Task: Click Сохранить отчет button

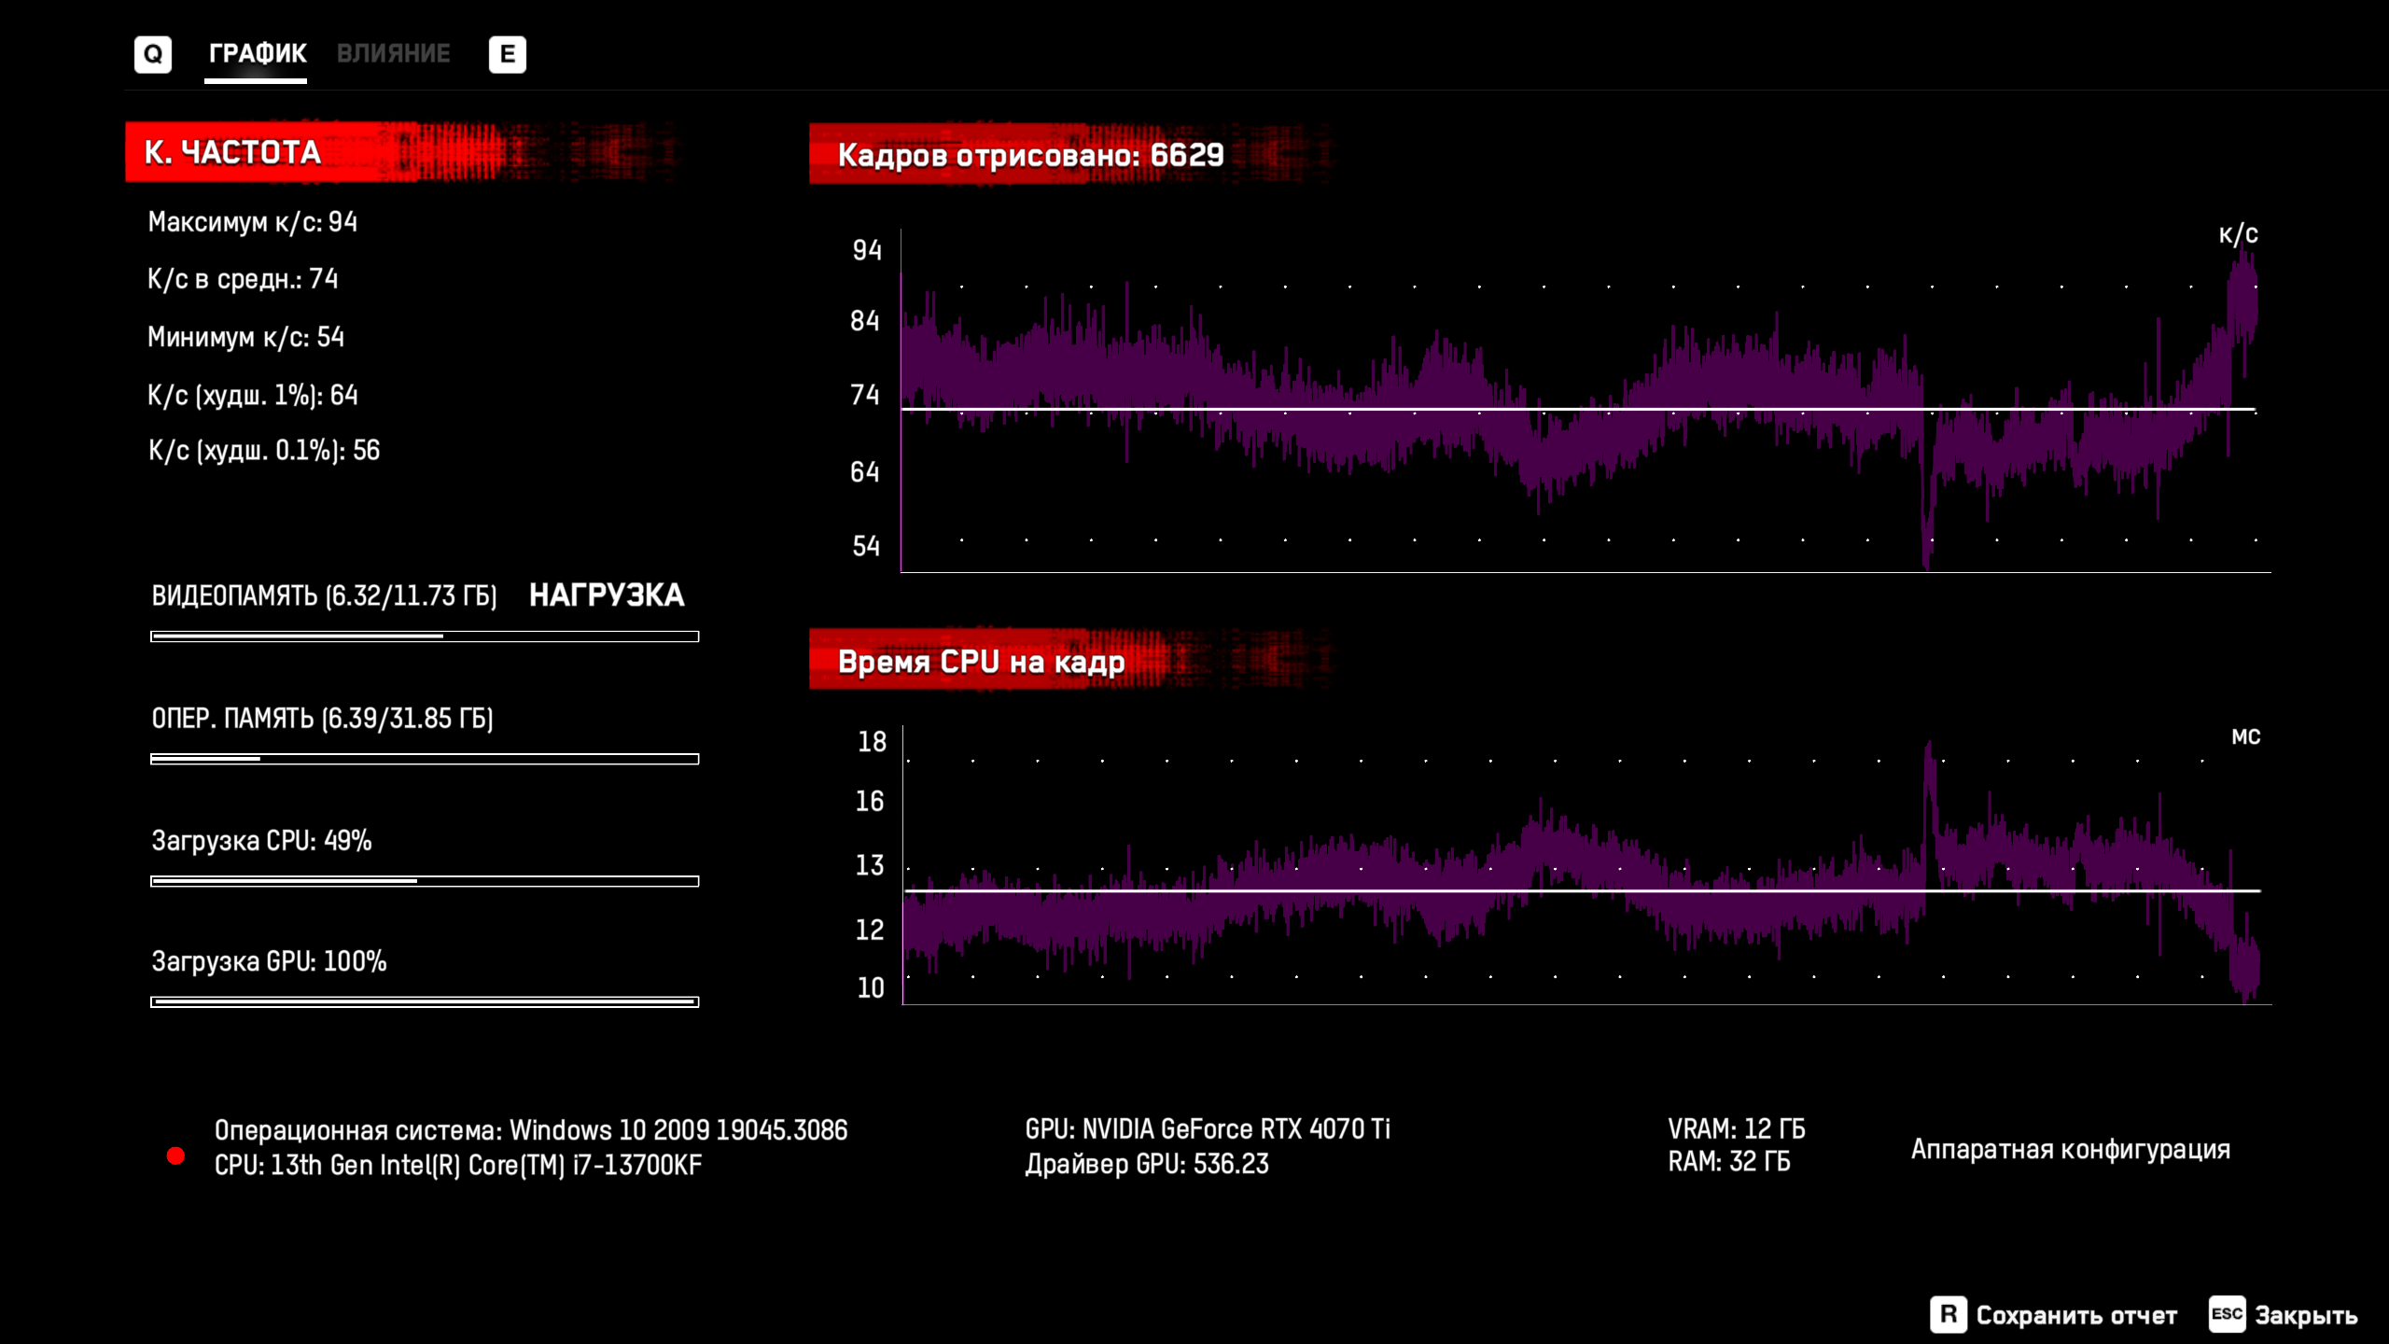Action: (x=2075, y=1315)
